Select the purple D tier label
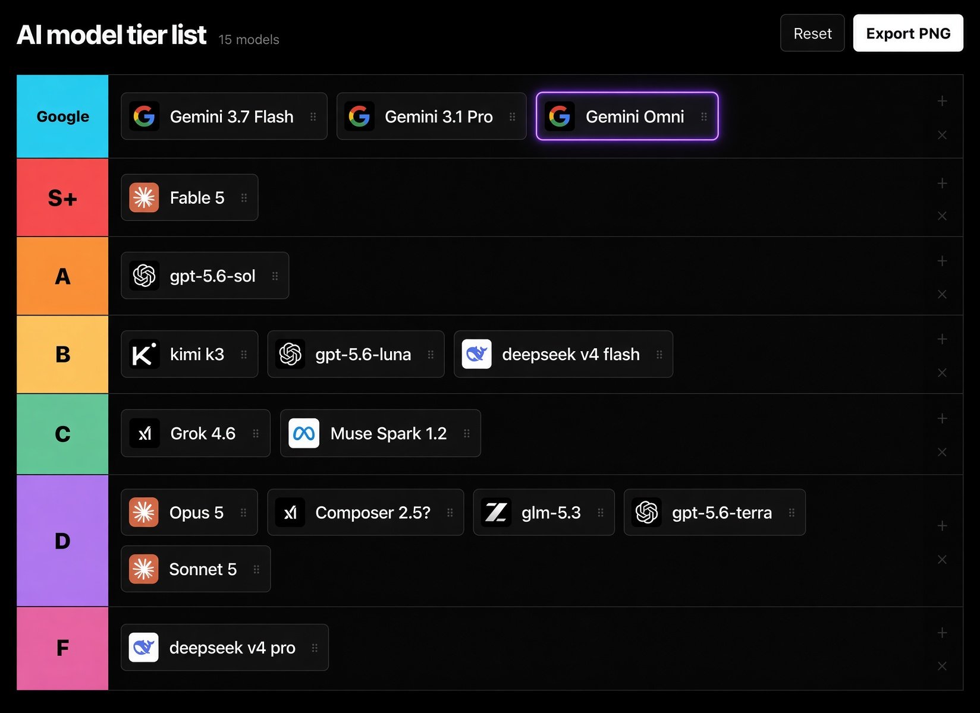Image resolution: width=980 pixels, height=713 pixels. (62, 541)
